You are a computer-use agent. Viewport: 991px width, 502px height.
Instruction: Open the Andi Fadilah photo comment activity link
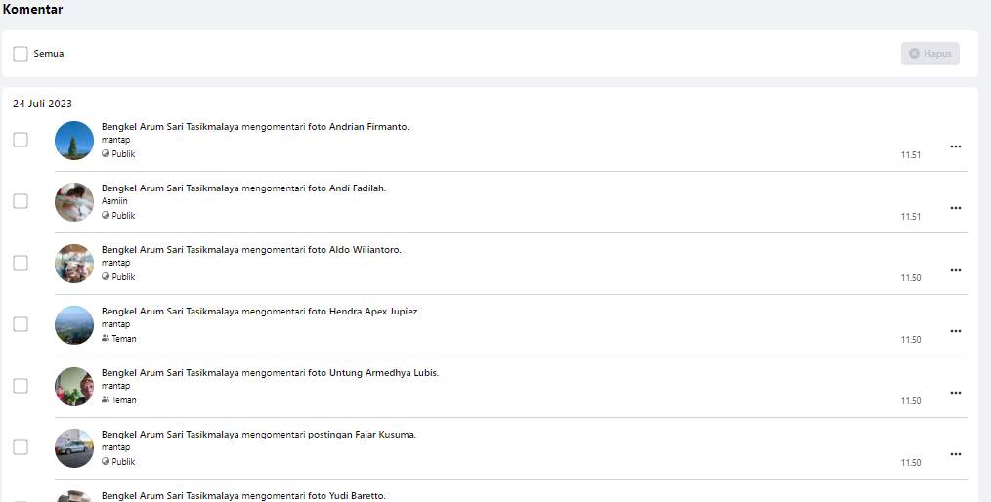tap(243, 188)
